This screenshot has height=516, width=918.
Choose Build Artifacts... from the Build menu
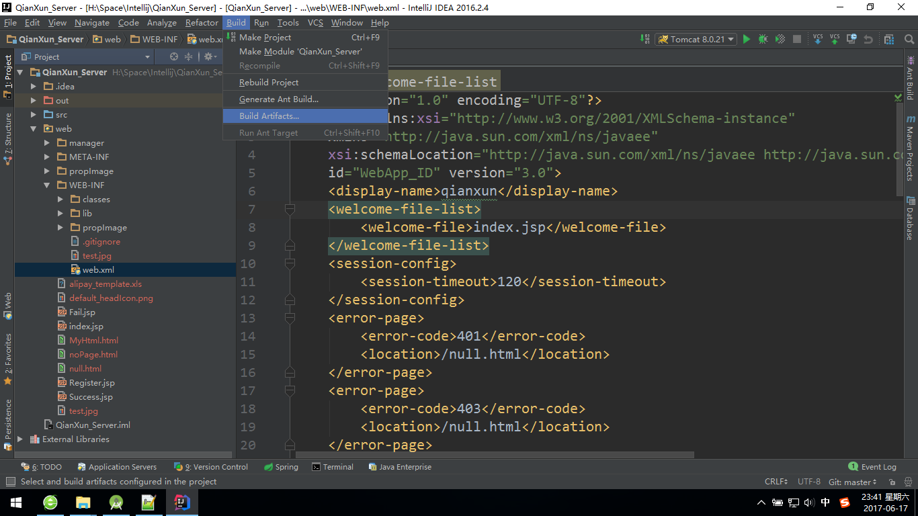305,116
